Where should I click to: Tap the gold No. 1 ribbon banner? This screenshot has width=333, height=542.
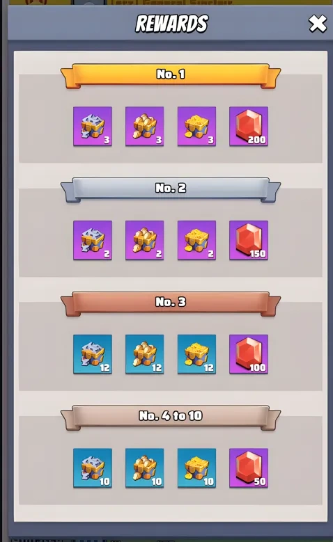(x=171, y=76)
